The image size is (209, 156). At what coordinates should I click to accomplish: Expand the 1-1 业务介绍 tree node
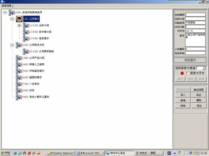[x=19, y=26]
